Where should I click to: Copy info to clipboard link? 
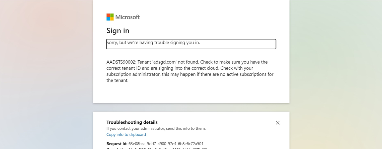tap(126, 134)
